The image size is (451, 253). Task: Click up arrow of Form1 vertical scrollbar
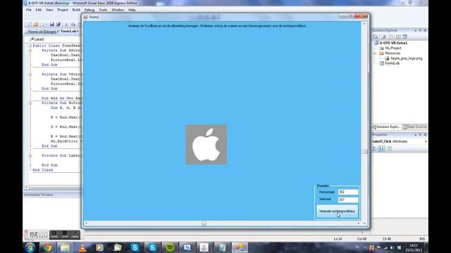tap(364, 24)
